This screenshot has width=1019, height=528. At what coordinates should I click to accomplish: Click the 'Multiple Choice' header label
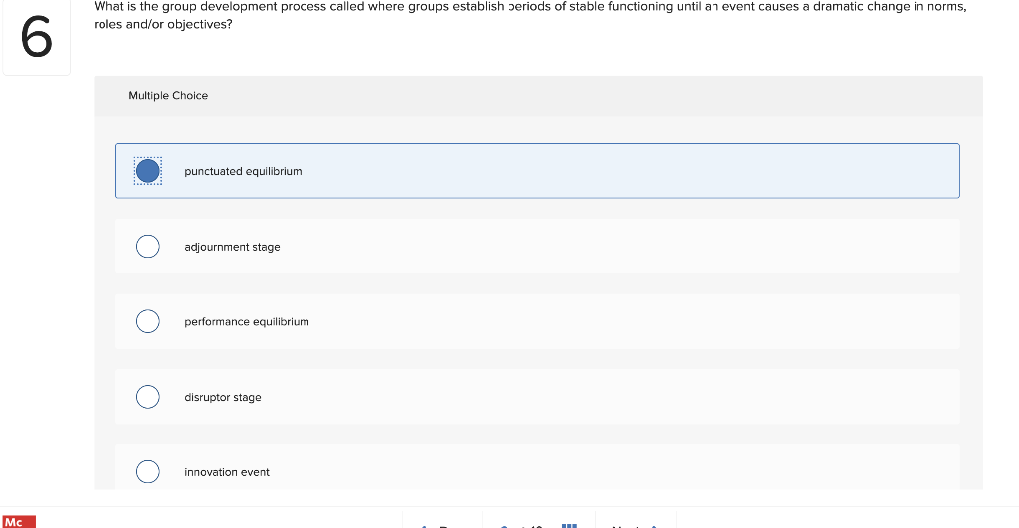tap(168, 96)
